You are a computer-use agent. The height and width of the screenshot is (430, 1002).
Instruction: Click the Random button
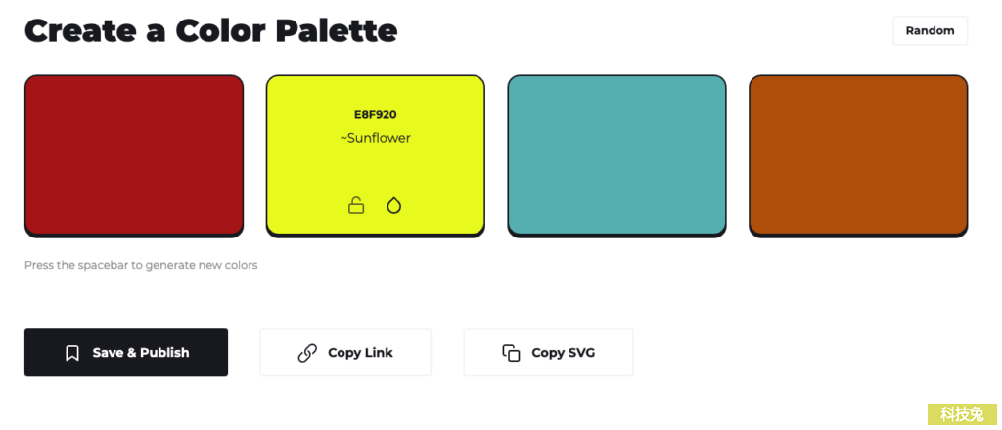930,30
